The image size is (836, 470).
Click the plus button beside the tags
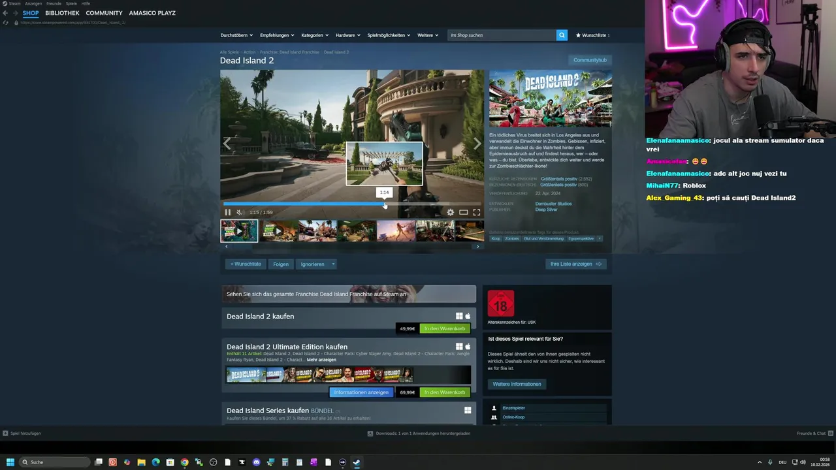pos(600,239)
